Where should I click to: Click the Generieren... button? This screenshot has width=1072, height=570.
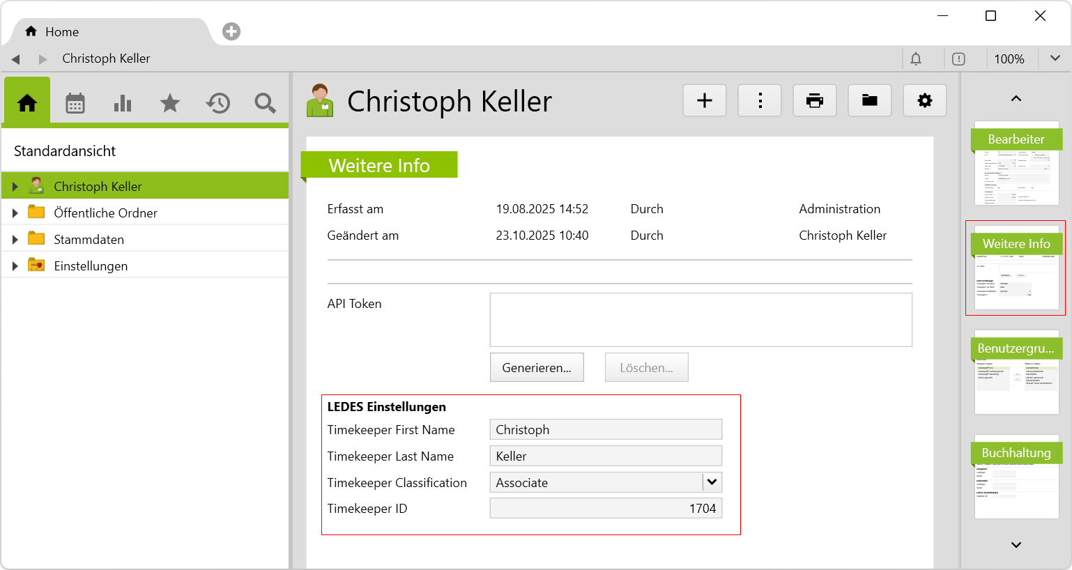point(537,368)
